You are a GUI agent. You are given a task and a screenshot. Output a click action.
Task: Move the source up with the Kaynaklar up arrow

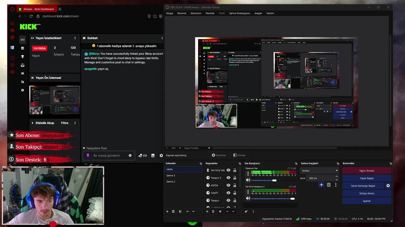[227, 211]
